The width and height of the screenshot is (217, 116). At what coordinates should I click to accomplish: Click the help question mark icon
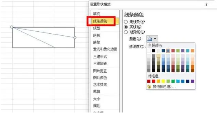(206, 4)
